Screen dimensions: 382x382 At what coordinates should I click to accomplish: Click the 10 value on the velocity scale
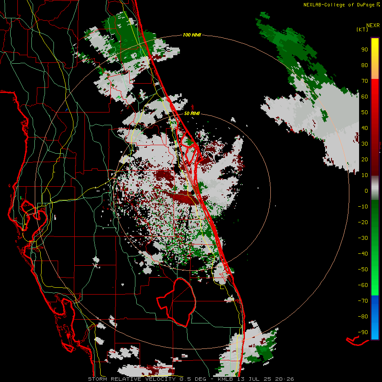pyautogui.click(x=365, y=175)
